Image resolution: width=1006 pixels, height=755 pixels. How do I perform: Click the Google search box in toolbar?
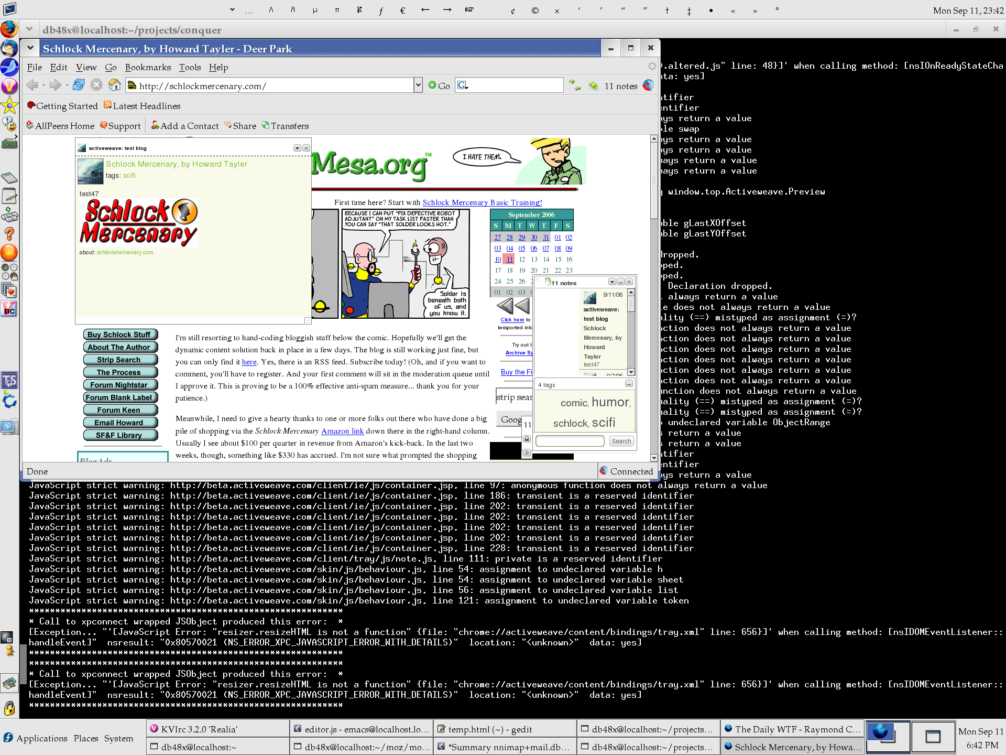[509, 85]
